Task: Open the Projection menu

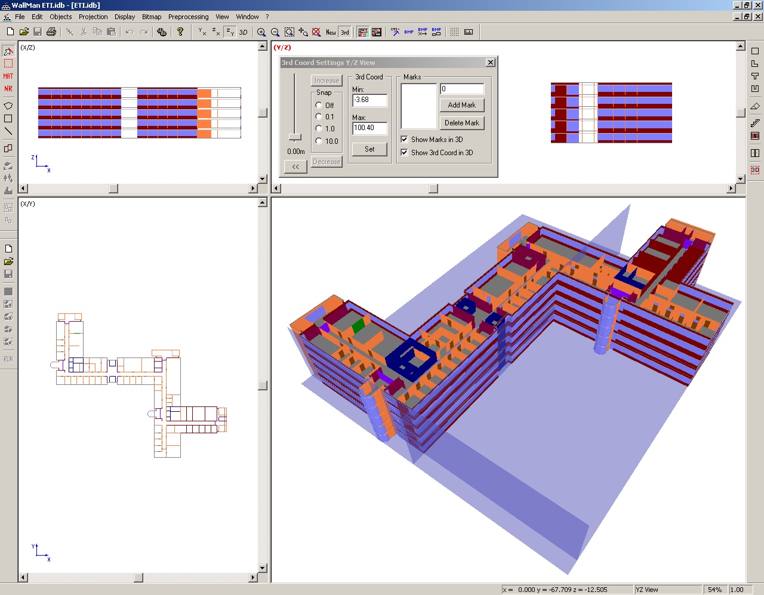Action: 93,17
